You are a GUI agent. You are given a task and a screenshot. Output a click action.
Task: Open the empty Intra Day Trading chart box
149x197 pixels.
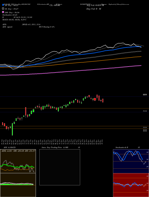60,167
